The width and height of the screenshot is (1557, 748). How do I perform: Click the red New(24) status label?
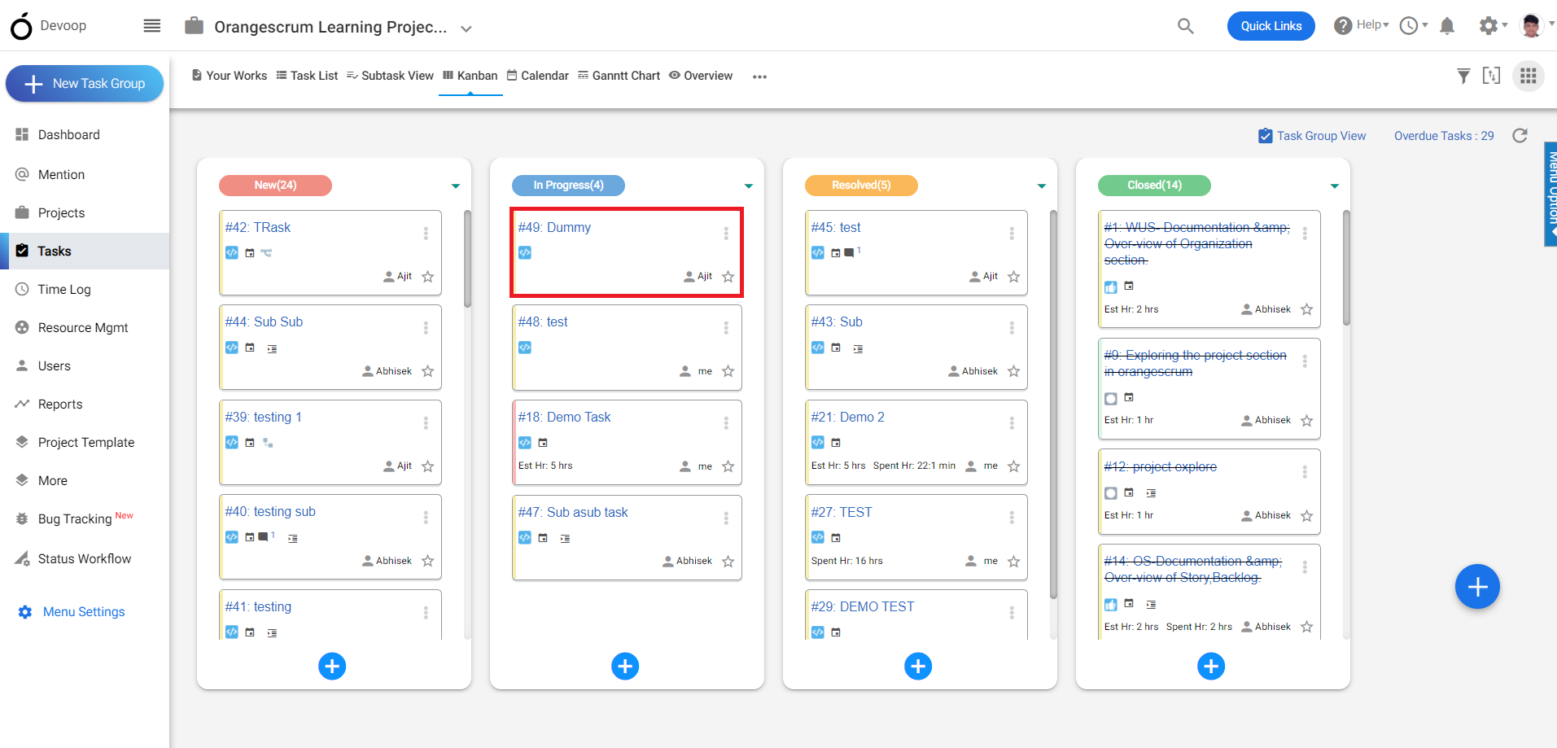click(x=275, y=186)
